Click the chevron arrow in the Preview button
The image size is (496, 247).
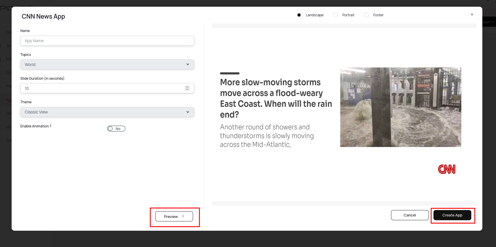click(183, 216)
